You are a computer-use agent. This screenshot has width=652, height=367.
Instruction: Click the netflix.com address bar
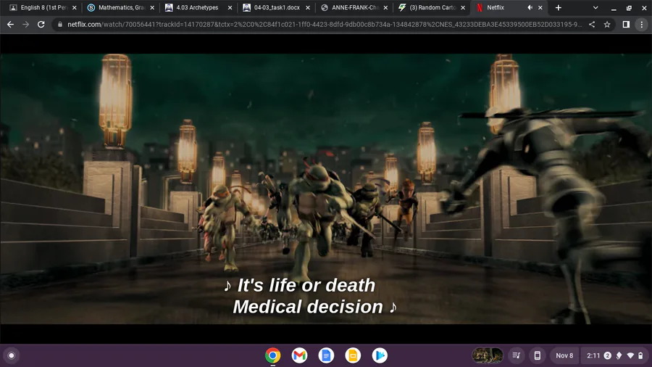[325, 25]
